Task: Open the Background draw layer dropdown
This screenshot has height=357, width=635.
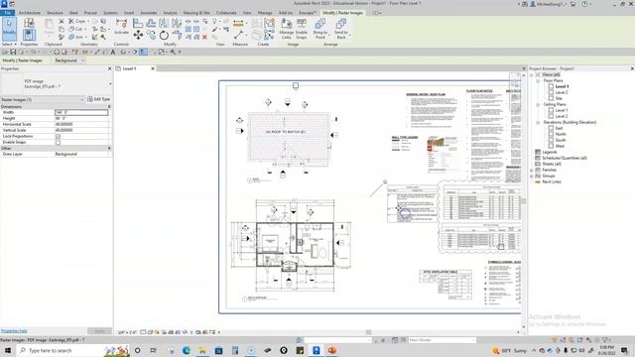Action: (x=69, y=60)
